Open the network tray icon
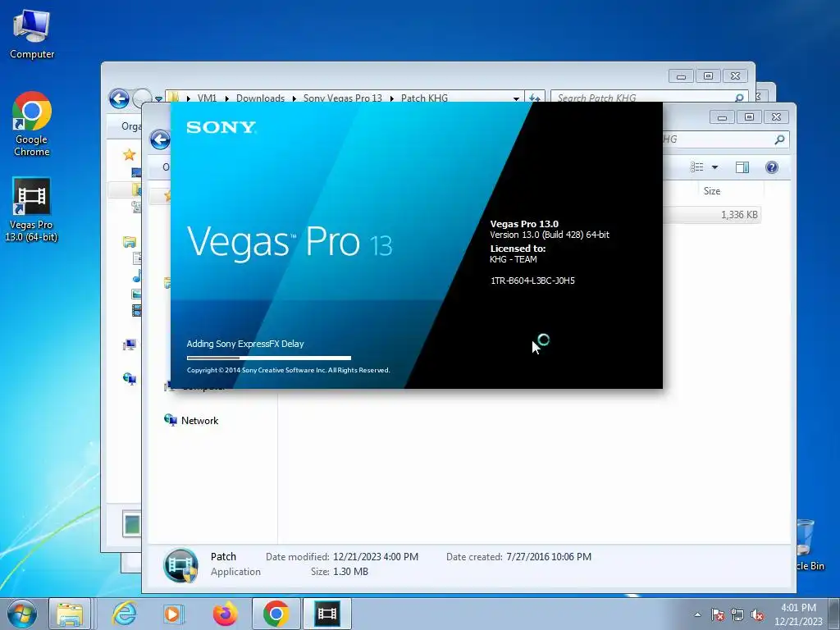Image resolution: width=840 pixels, height=630 pixels. click(x=737, y=615)
